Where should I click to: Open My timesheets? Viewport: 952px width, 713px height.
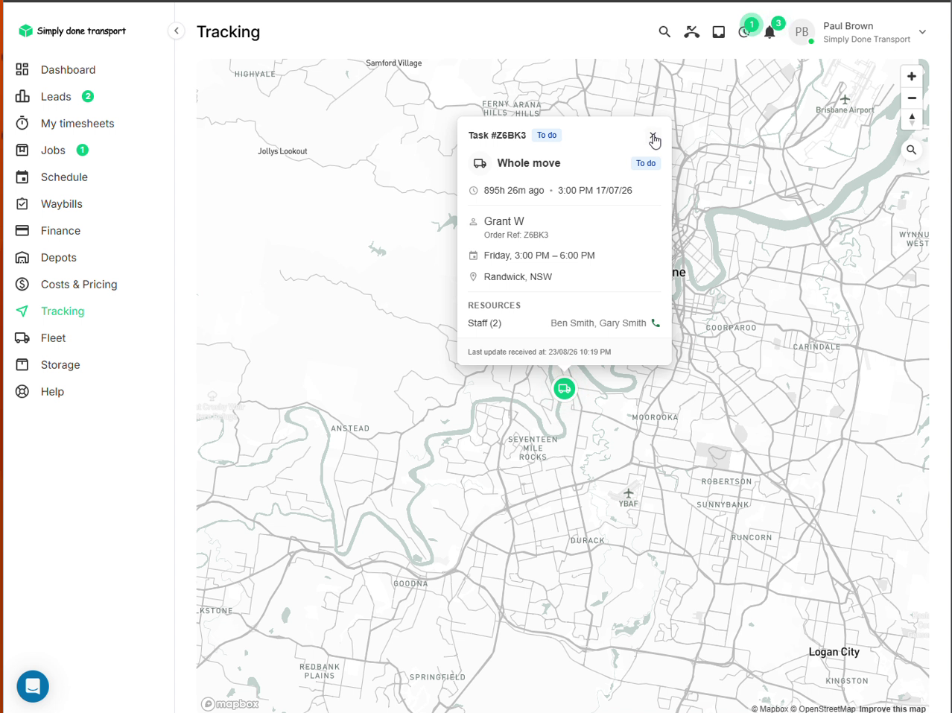tap(77, 124)
